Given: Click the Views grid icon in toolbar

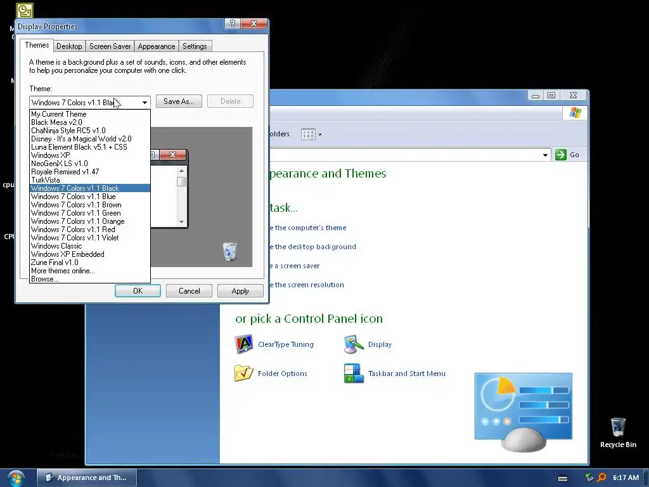Looking at the screenshot, I should click(309, 134).
